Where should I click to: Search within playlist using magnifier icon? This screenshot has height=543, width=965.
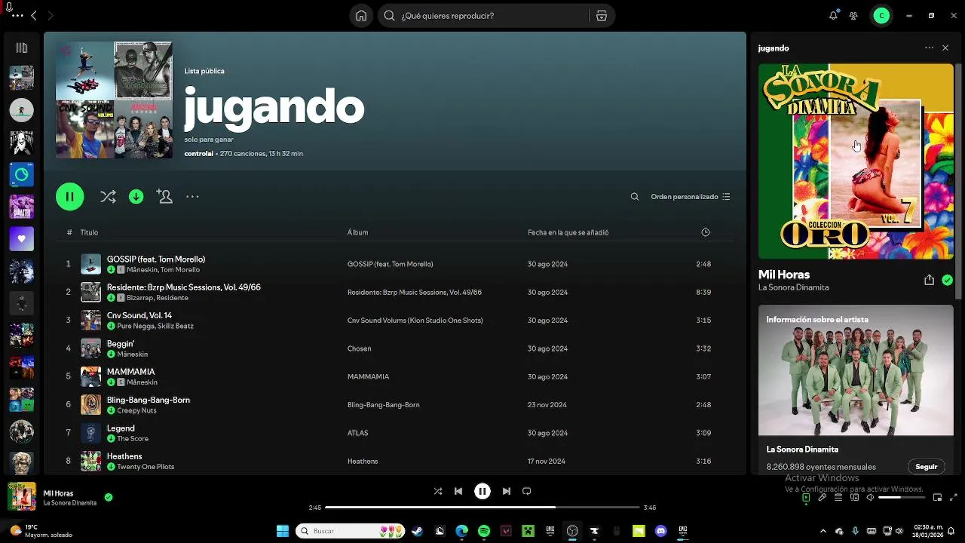coord(635,197)
